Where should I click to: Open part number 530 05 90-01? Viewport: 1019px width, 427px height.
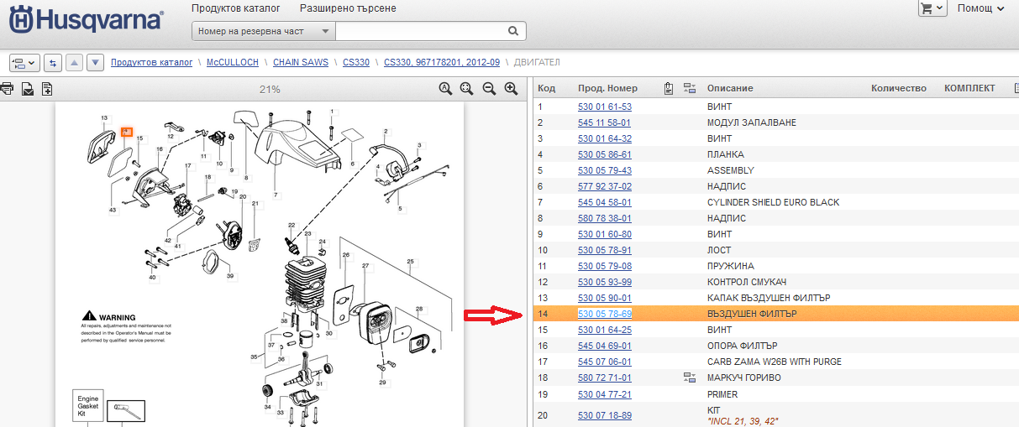point(605,298)
